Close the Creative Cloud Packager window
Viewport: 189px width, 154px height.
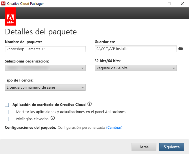click(x=182, y=4)
